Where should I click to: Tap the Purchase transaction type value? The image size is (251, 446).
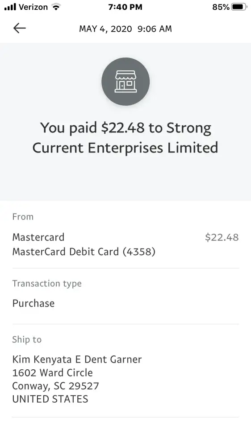click(x=33, y=303)
